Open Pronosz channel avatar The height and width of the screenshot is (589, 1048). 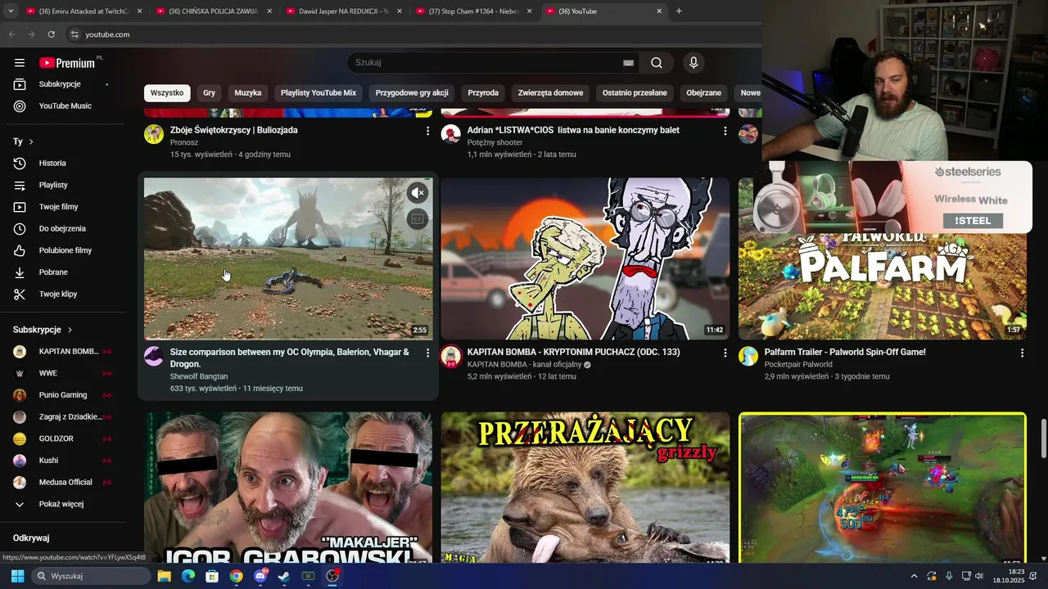click(x=154, y=134)
